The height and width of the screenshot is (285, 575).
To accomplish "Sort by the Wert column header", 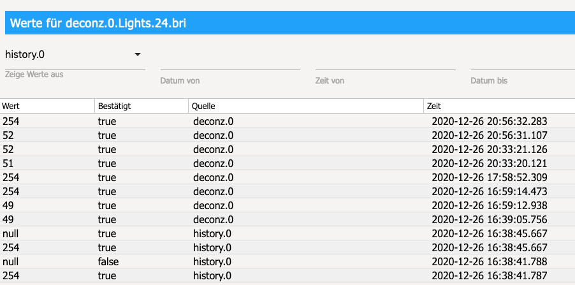I will [47, 106].
